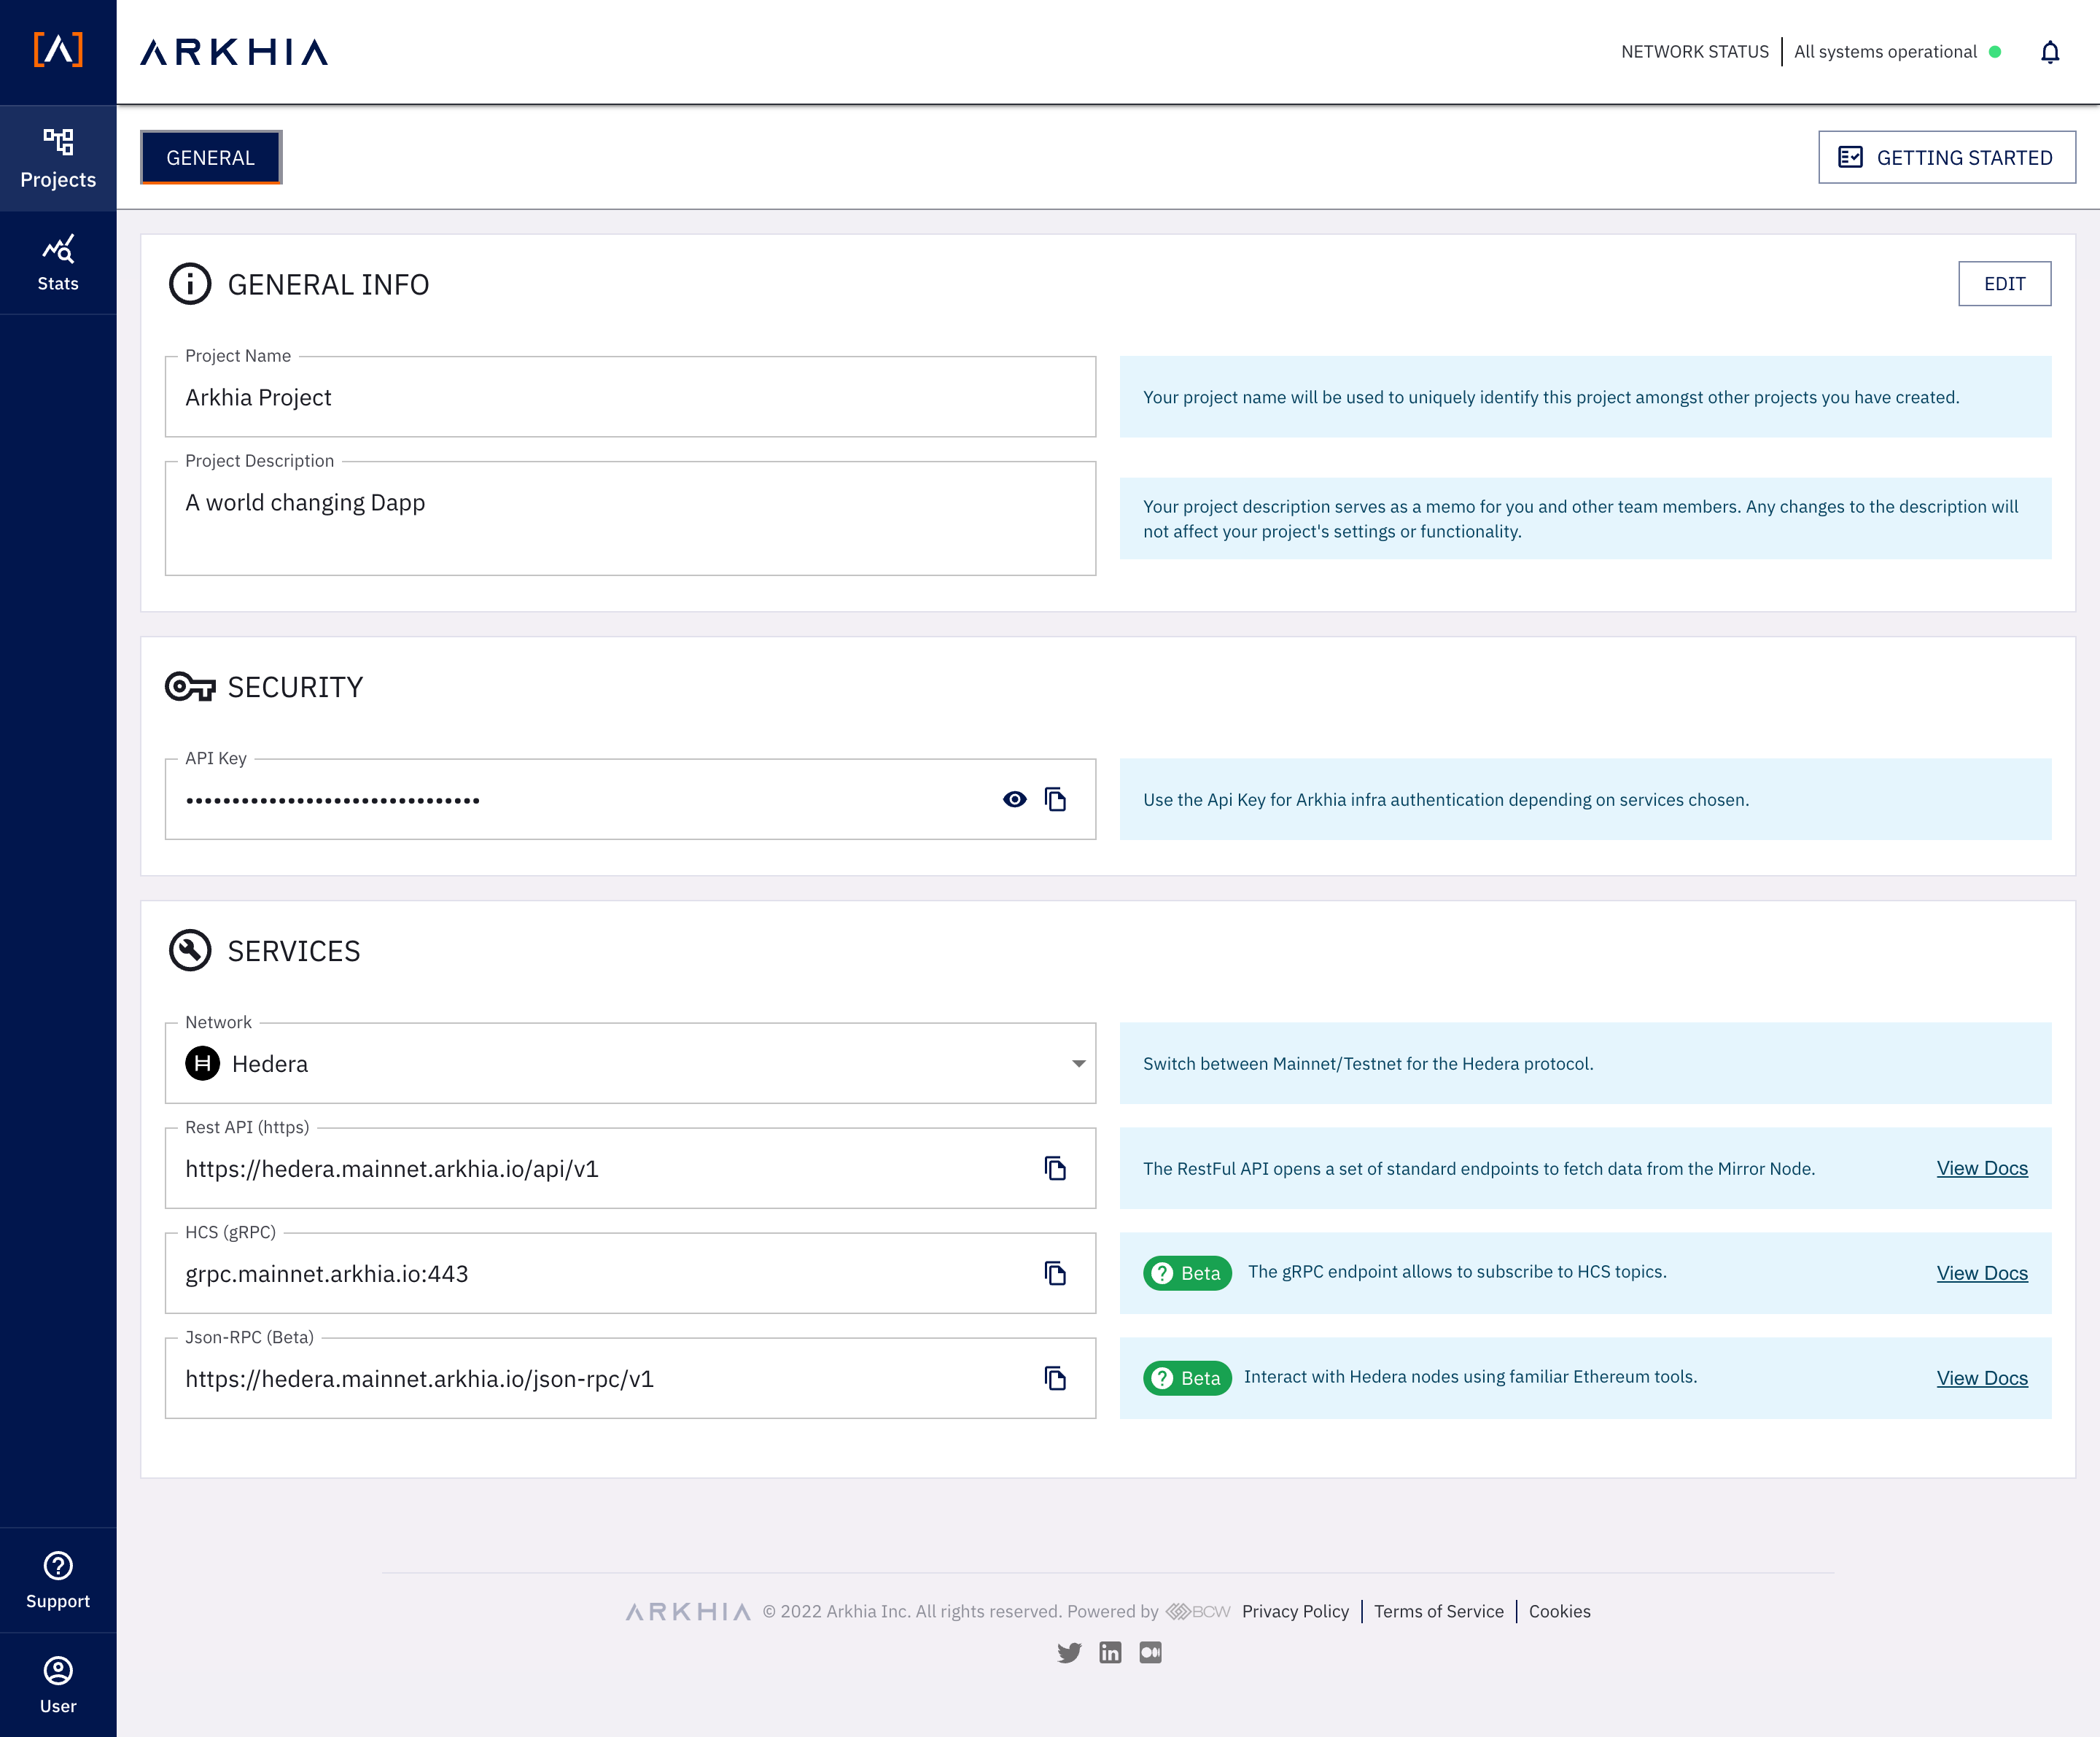
Task: Open the Cookies link
Action: tap(1559, 1611)
